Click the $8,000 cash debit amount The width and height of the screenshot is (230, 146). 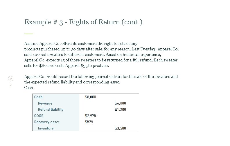click(90, 97)
